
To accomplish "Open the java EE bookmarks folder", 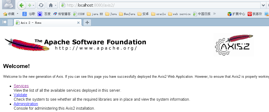I will click(95, 14).
